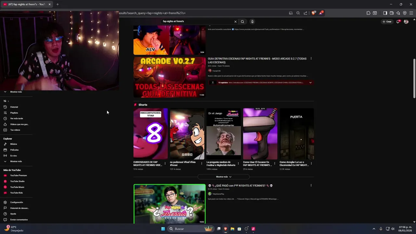Go to Ver más tarde in sidebar
This screenshot has width=416, height=234.
pos(16,118)
